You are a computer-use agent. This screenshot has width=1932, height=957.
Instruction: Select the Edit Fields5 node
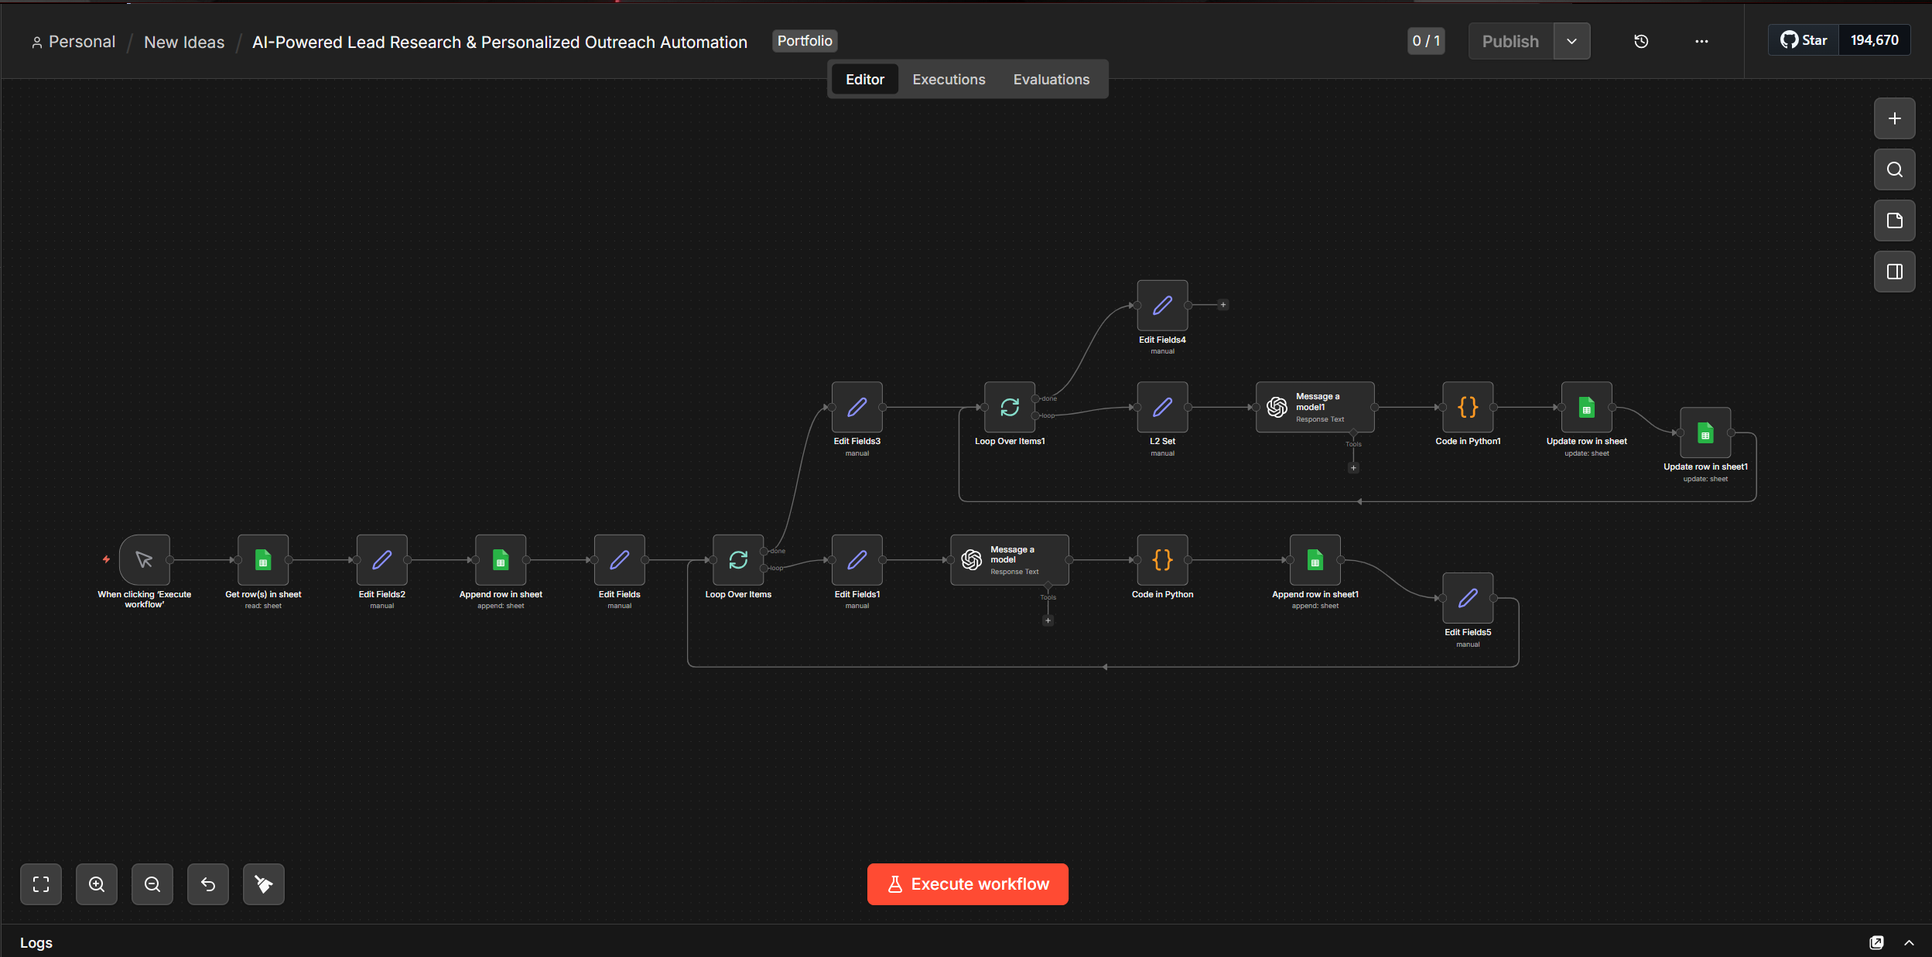coord(1468,598)
